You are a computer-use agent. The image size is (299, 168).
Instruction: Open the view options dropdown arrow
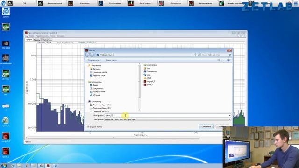coord(222,60)
